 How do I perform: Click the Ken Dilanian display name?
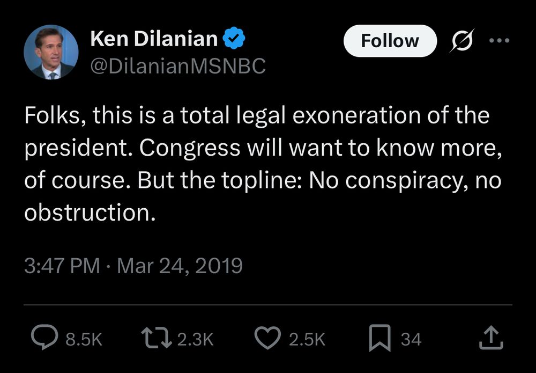pyautogui.click(x=154, y=39)
